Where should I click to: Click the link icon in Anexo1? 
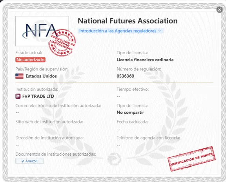pyautogui.click(x=23, y=161)
